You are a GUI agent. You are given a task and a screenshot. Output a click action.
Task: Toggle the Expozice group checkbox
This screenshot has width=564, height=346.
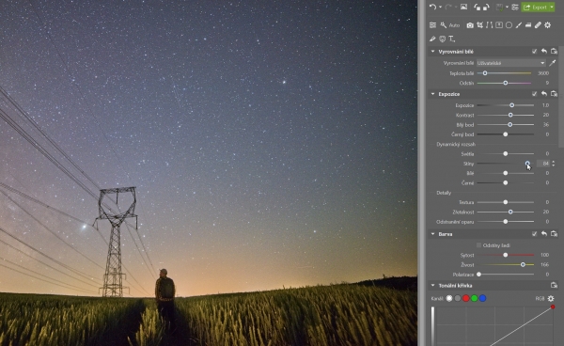(534, 94)
